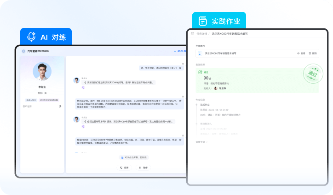This screenshot has width=333, height=195.
Task: Delete the attachment with the trash icon
Action: click(x=309, y=53)
